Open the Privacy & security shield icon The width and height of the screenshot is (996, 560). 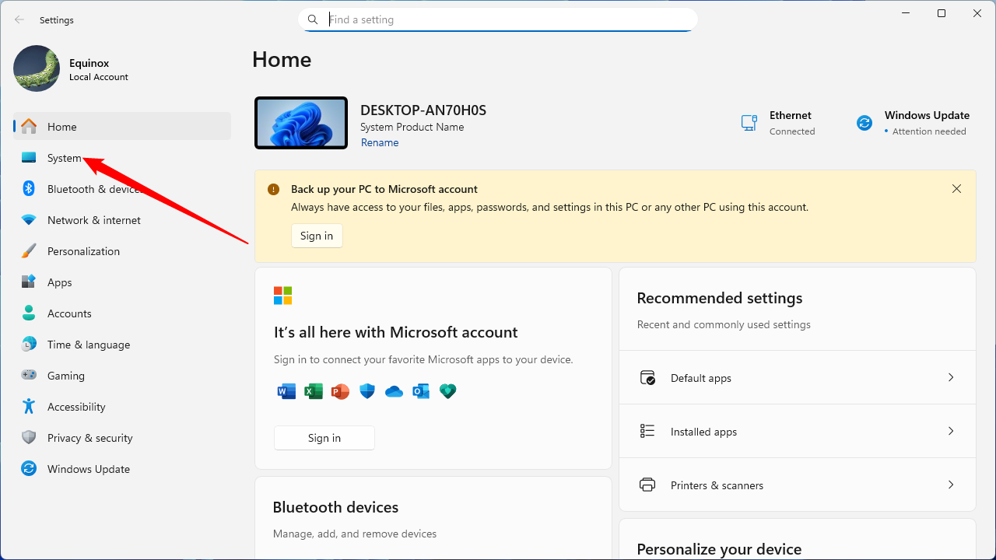click(29, 438)
